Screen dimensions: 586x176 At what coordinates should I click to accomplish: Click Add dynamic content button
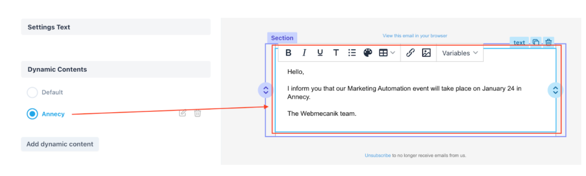(x=60, y=144)
